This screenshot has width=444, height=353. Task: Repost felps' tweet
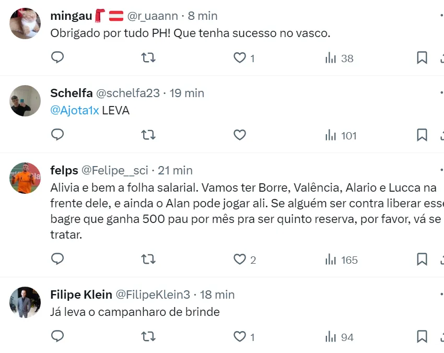click(x=148, y=259)
